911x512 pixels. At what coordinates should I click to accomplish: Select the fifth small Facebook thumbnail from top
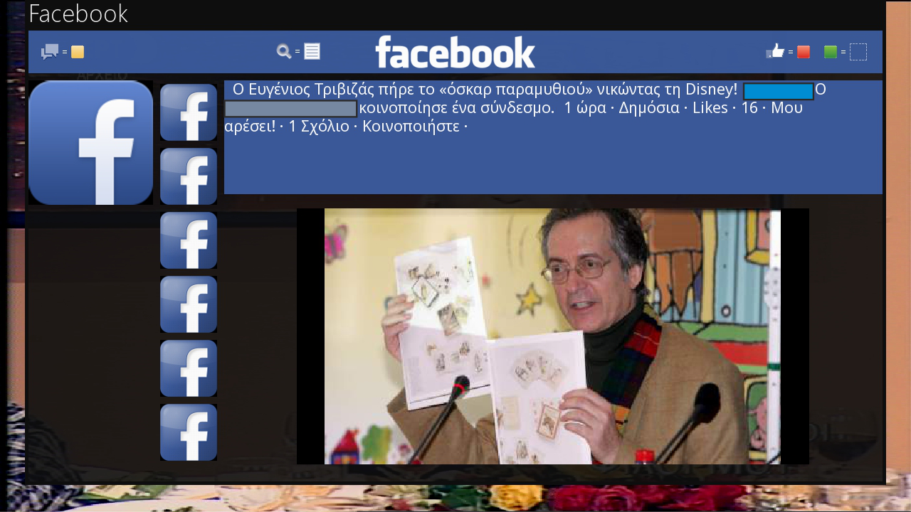point(189,368)
